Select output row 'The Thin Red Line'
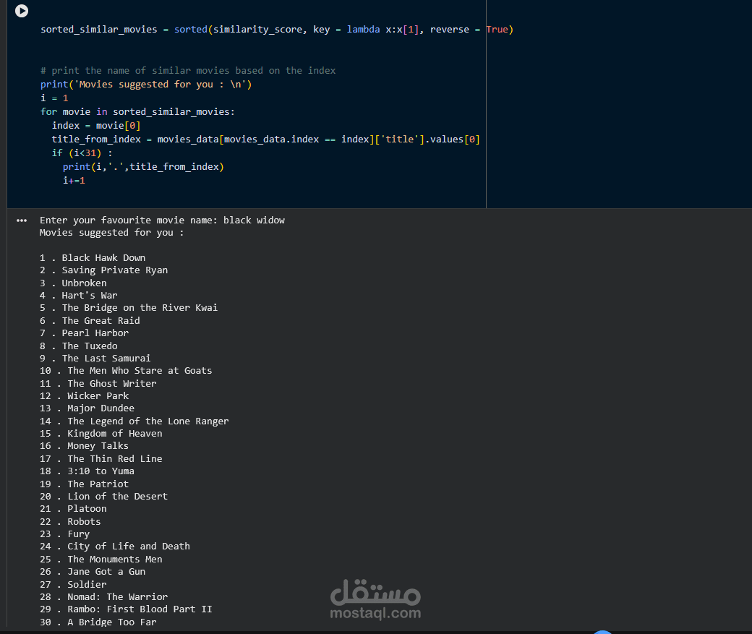The width and height of the screenshot is (752, 634). point(101,459)
